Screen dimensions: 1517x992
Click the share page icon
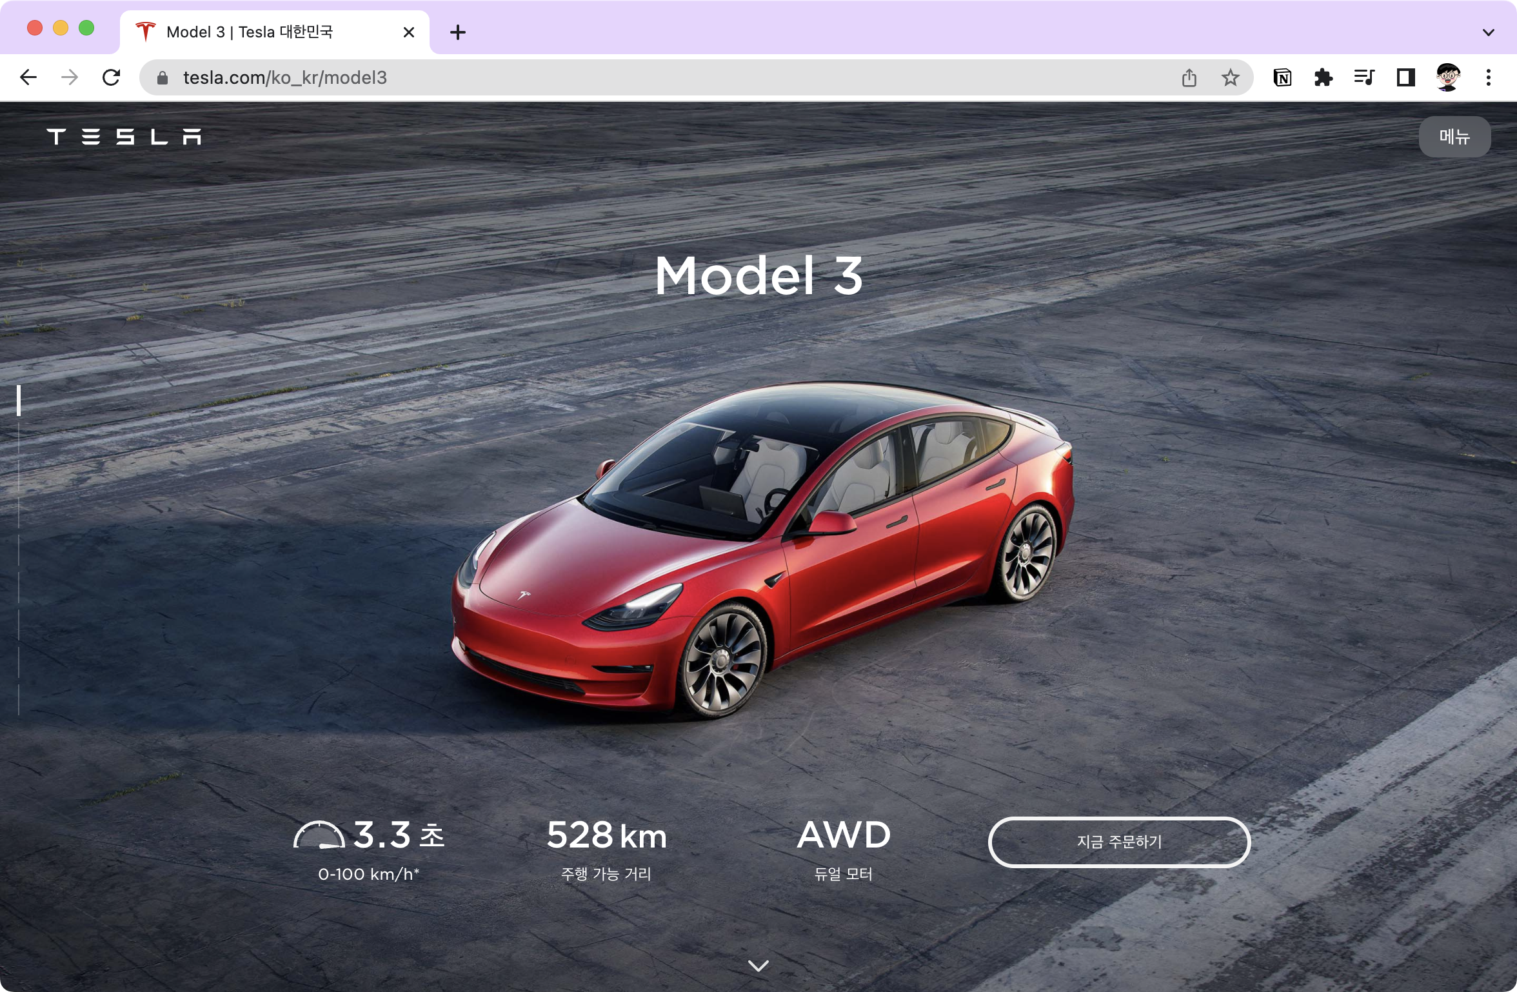coord(1189,78)
